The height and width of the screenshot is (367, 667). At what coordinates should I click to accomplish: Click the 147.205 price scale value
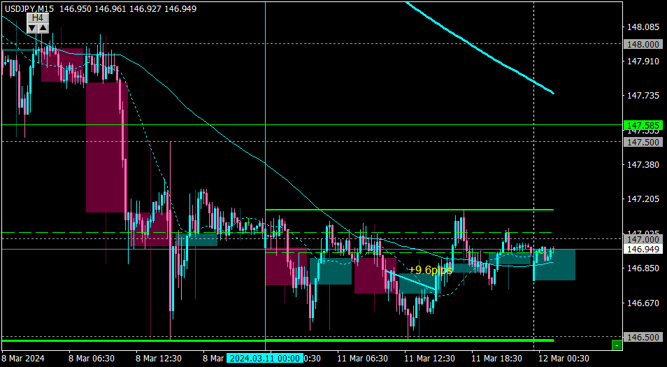643,199
